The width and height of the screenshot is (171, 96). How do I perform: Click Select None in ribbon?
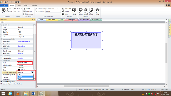[28, 14]
